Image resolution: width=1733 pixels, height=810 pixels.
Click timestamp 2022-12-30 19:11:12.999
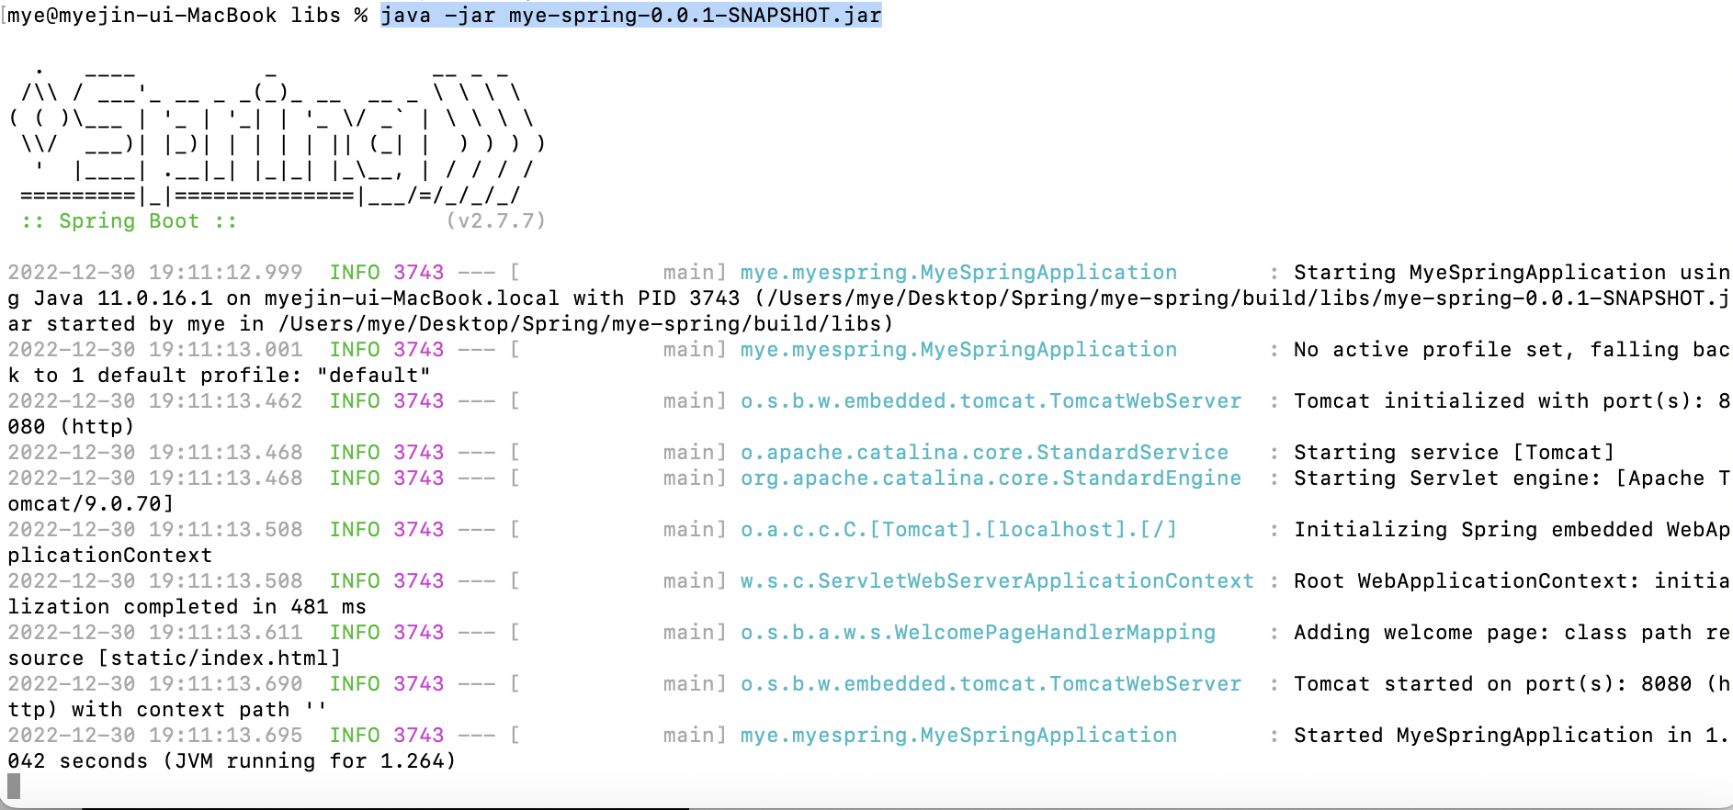(155, 273)
